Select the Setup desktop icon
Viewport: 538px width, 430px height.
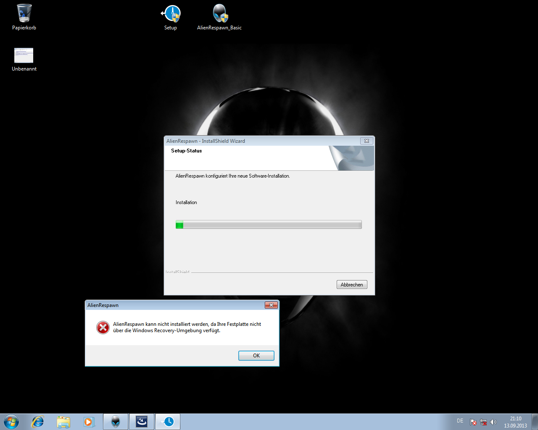pos(171,17)
